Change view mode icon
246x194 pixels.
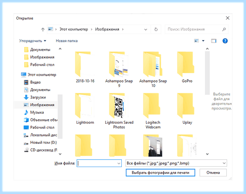(x=196, y=41)
